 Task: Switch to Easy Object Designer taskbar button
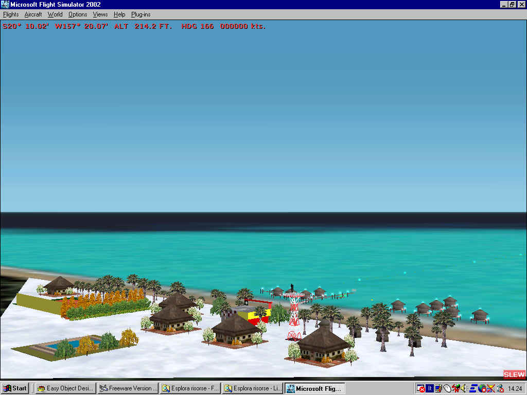point(65,388)
